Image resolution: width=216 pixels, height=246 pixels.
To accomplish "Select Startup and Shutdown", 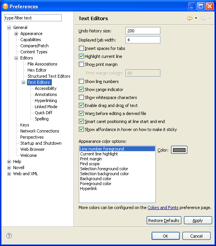I will (41, 143).
